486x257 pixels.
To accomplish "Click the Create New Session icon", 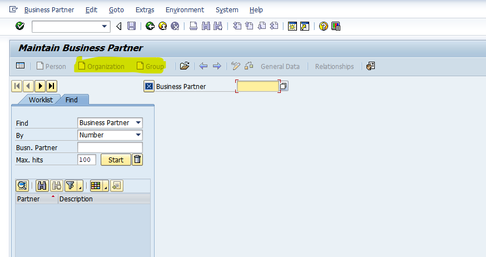I will pyautogui.click(x=292, y=26).
